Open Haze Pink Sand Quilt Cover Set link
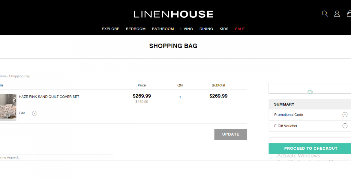Viewport: 351px width, 180px height. tap(49, 97)
